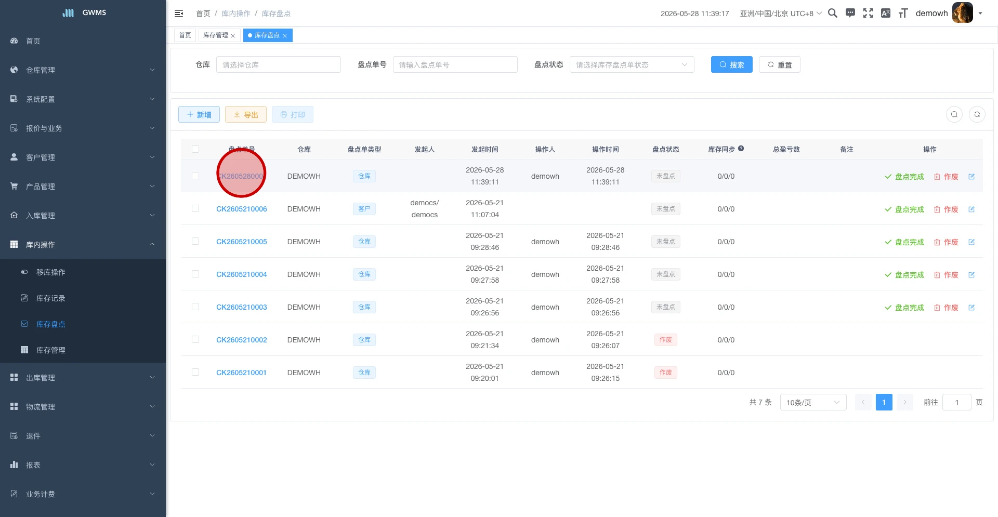Click the blue 搜索 button

(x=731, y=64)
